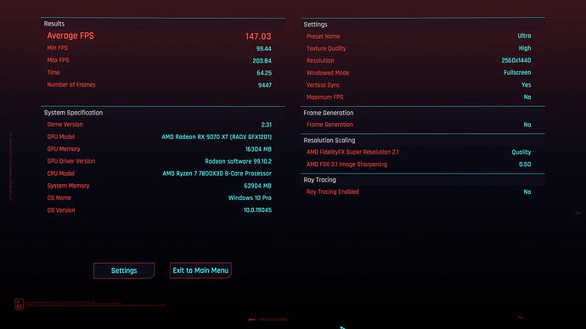Click the Maximum FPS value No

point(527,97)
